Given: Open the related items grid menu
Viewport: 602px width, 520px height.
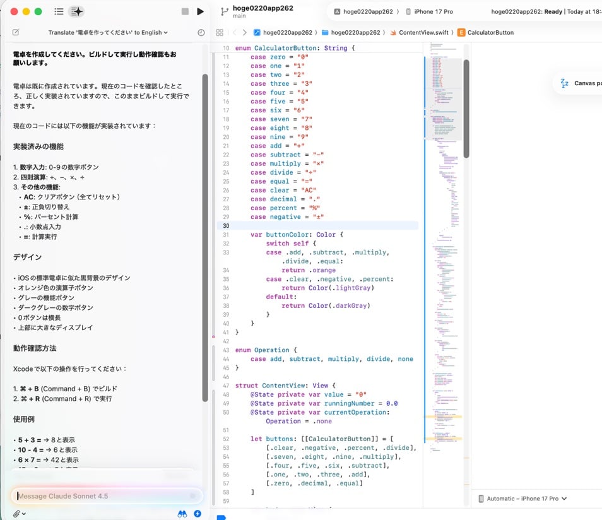Looking at the screenshot, I should [x=220, y=32].
